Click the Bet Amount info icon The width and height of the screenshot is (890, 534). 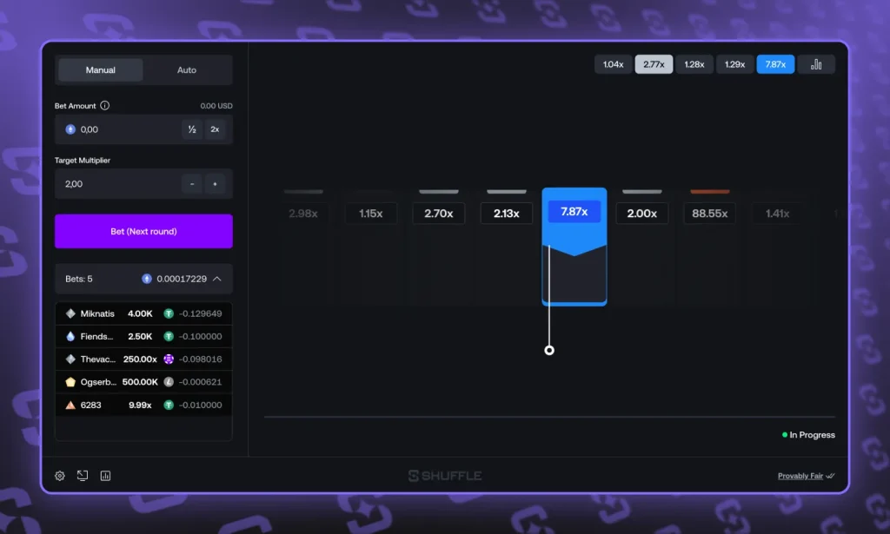105,105
